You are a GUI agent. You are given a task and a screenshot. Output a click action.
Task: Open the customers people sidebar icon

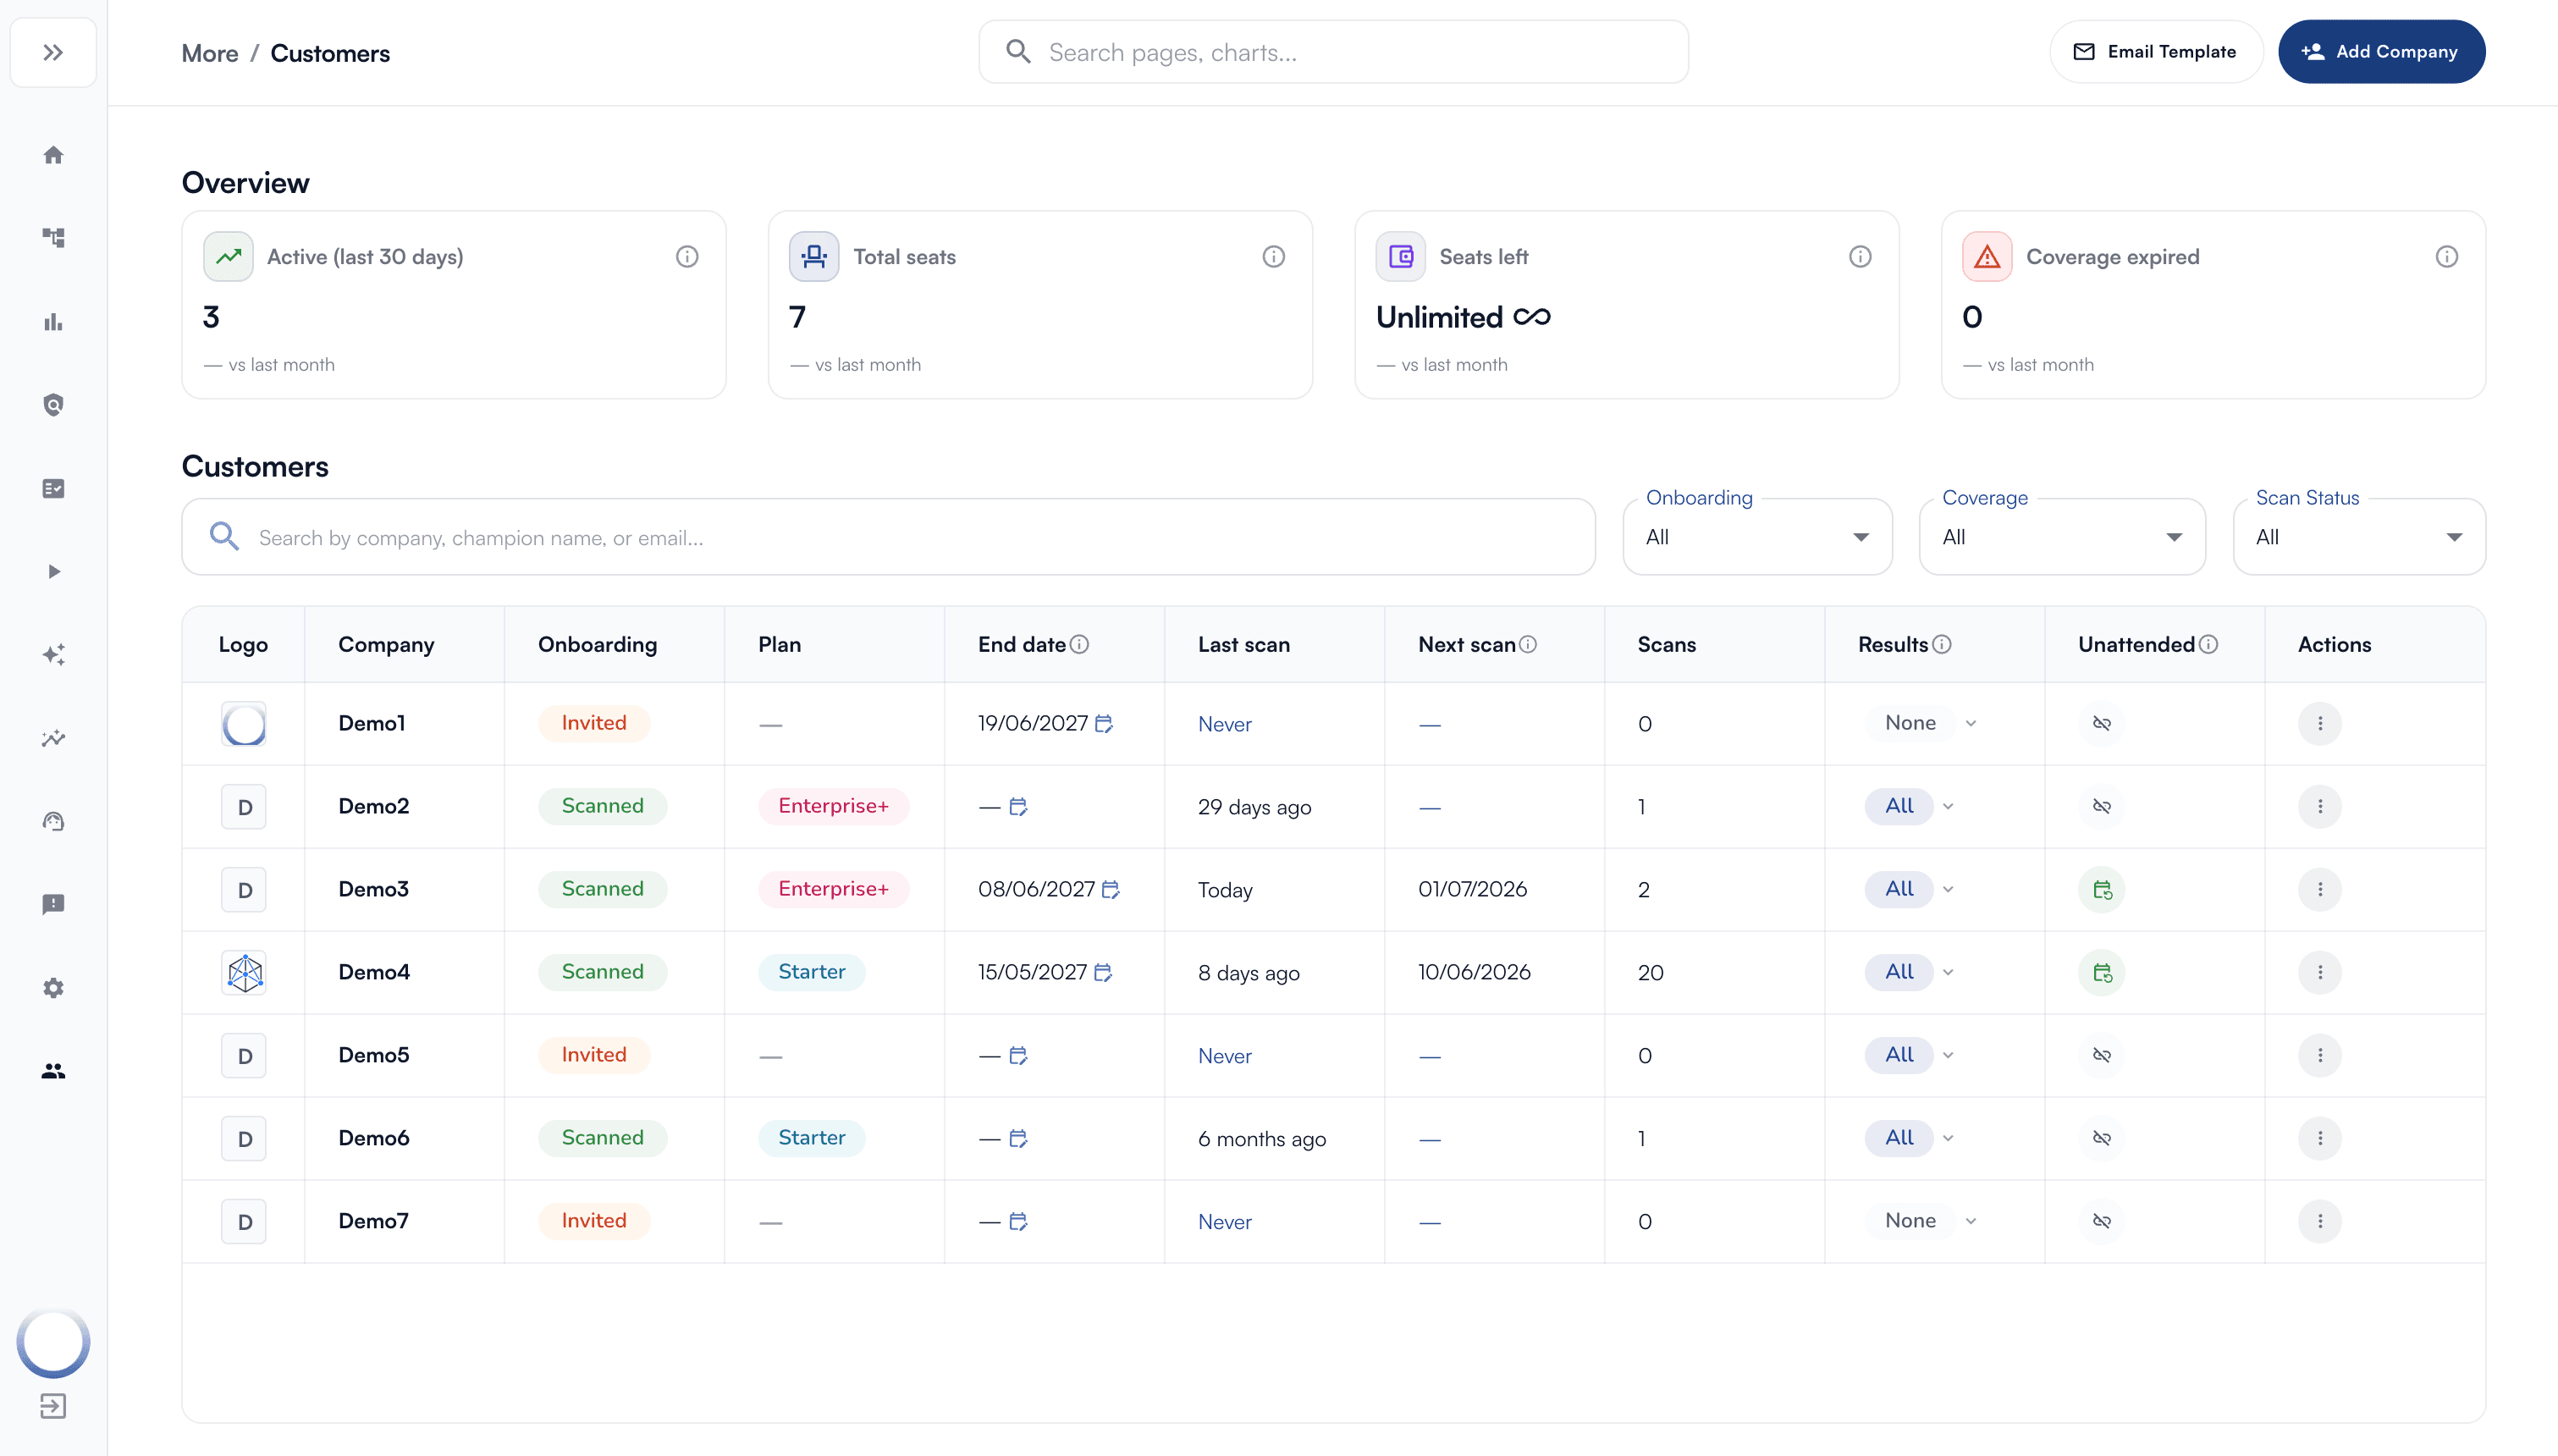[53, 1071]
